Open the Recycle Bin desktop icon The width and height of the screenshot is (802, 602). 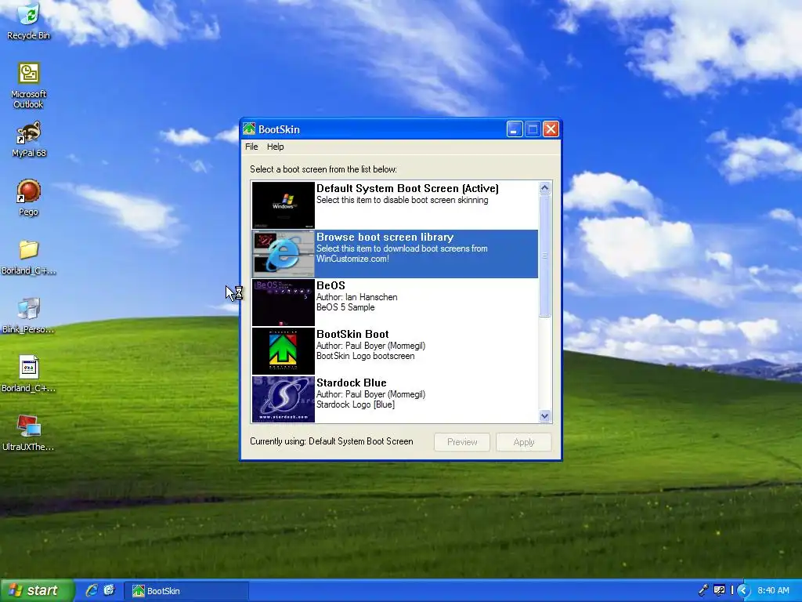[28, 20]
